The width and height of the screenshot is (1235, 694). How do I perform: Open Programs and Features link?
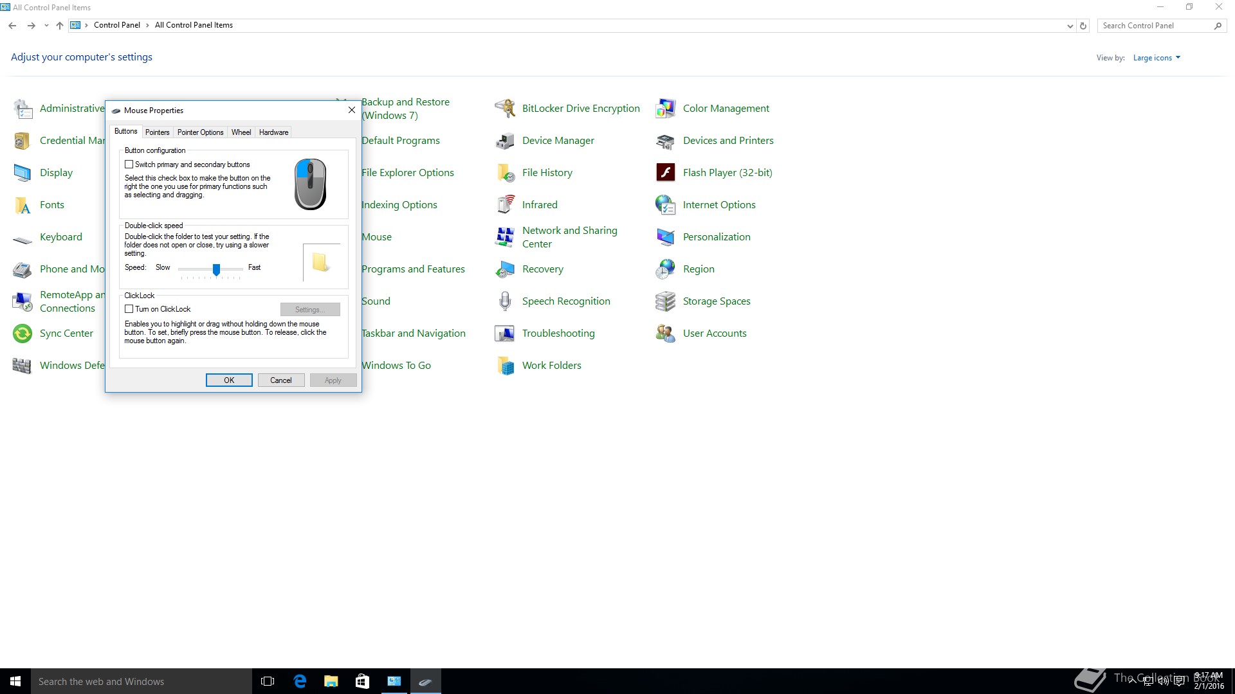pos(413,269)
